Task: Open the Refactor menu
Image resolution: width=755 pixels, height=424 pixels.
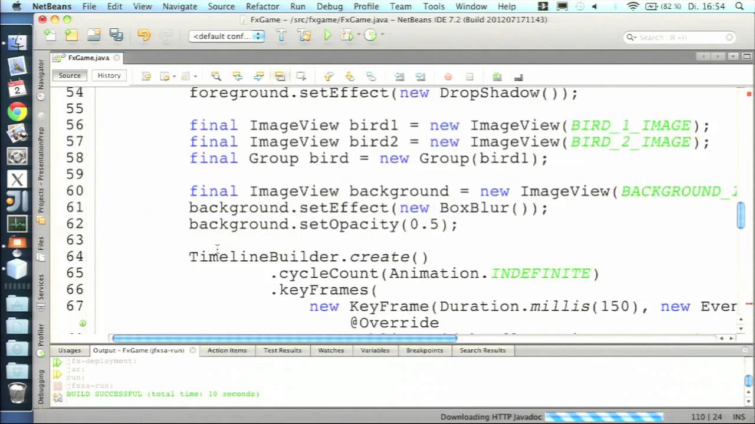Action: [262, 6]
